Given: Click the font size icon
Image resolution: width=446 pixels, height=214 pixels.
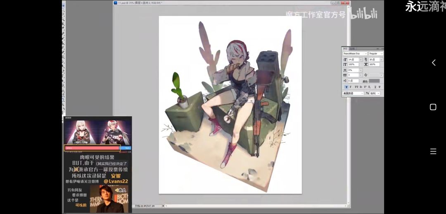Looking at the screenshot, I should click(x=345, y=60).
